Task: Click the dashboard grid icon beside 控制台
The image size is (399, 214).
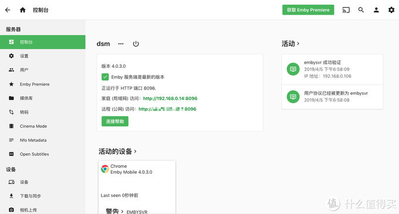Action: point(11,42)
